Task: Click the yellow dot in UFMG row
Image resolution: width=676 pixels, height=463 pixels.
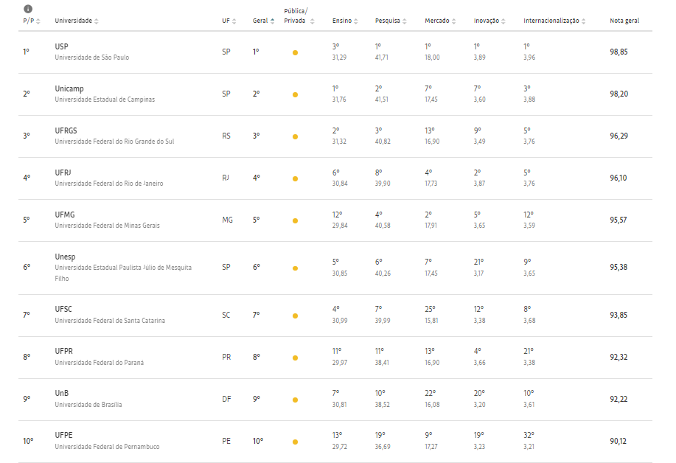Action: coord(295,220)
